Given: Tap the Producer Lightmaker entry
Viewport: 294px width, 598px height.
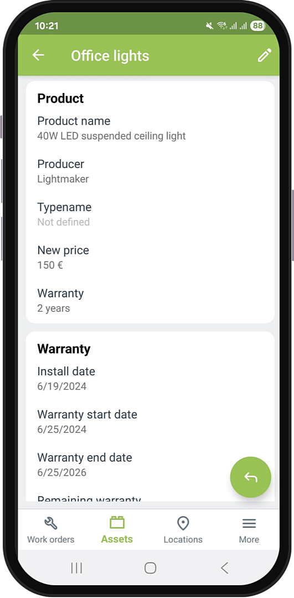Looking at the screenshot, I should [150, 171].
